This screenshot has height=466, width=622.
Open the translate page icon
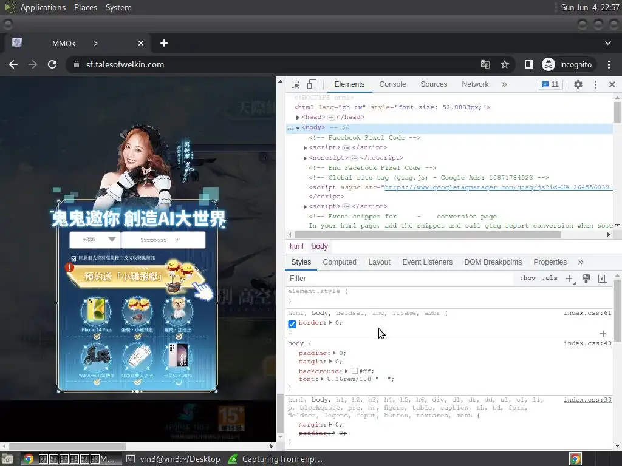pos(485,64)
